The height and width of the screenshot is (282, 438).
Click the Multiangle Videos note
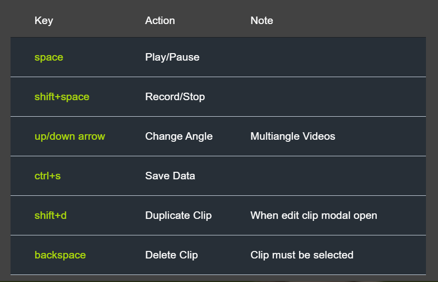[293, 136]
